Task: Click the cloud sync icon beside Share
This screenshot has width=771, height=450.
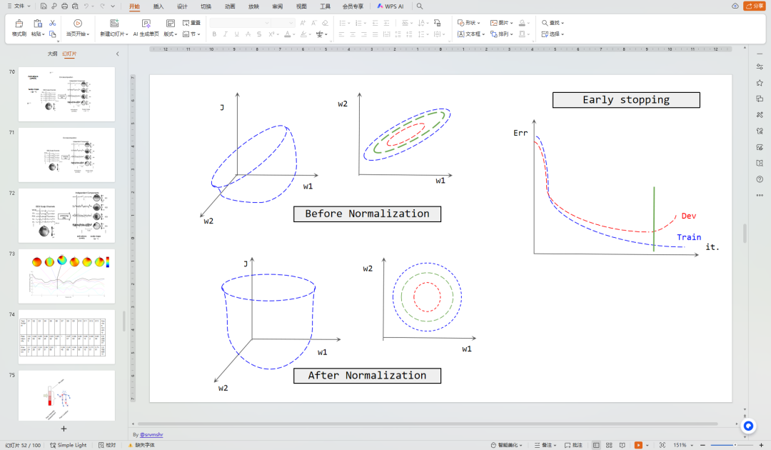Action: tap(735, 6)
